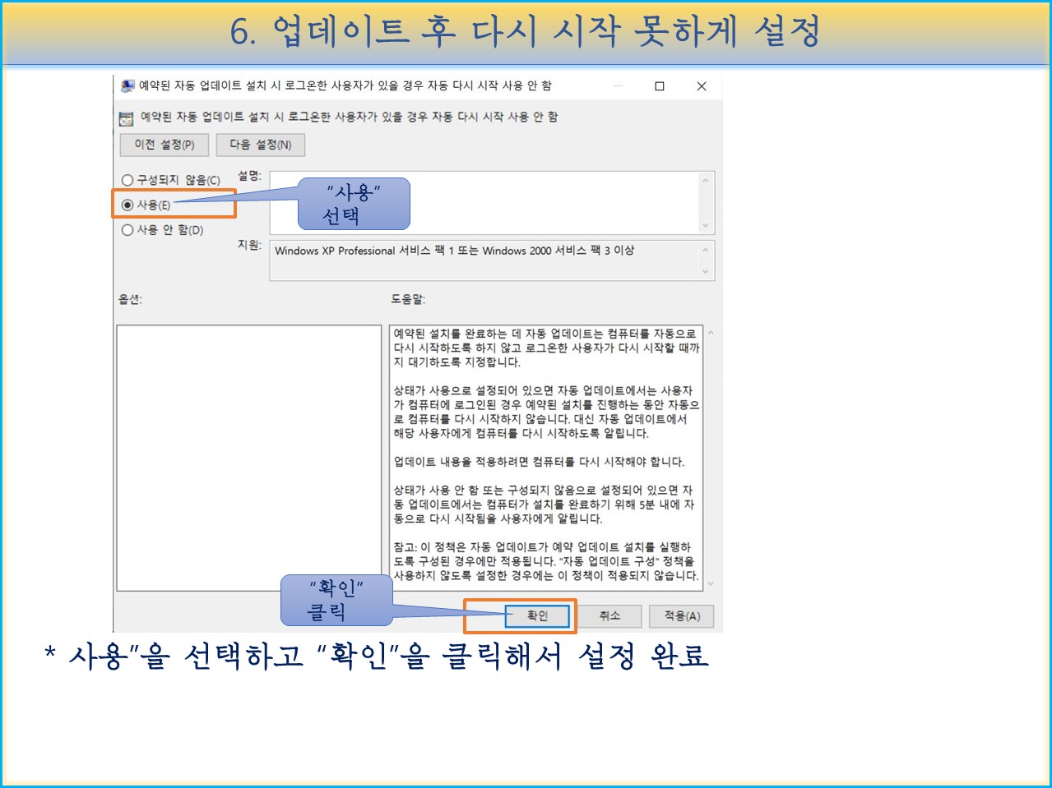1052x788 pixels.
Task: Click the Windows XP Professional supported-on text
Action: (454, 251)
